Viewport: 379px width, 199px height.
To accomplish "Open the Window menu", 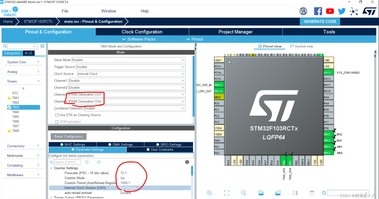I will coord(109,11).
